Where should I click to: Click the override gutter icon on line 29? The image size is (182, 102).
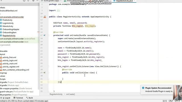click(44, 73)
